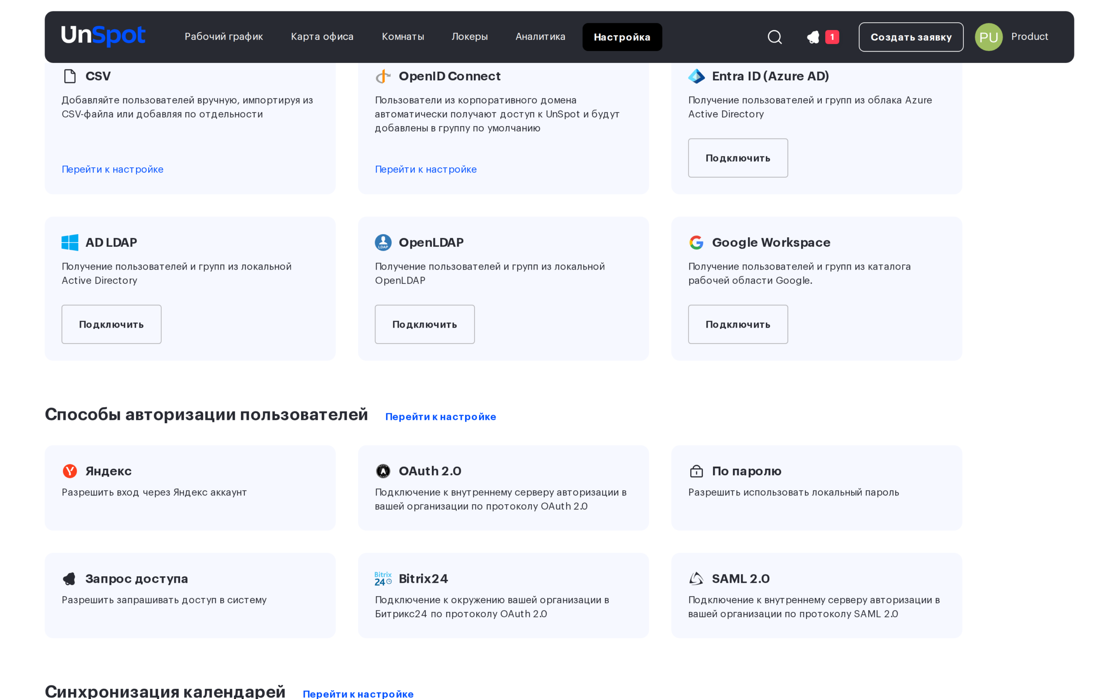The height and width of the screenshot is (699, 1119).
Task: Click the Entra ID Azure icon
Action: pos(696,76)
